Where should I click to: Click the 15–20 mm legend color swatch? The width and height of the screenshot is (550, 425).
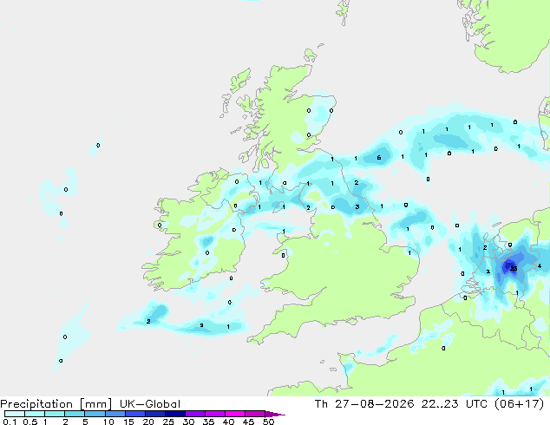click(x=134, y=414)
